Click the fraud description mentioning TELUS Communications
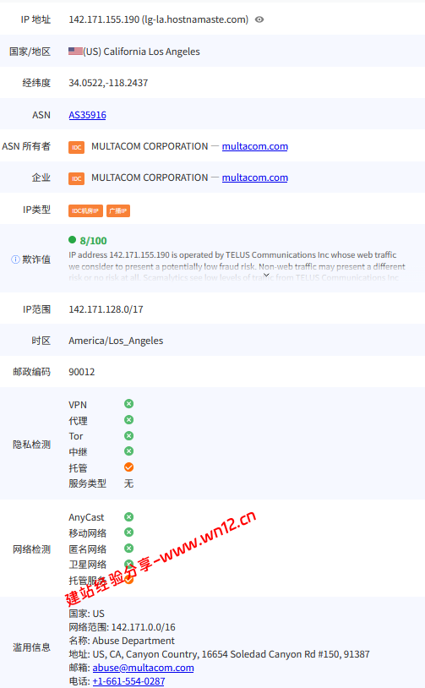 click(237, 266)
